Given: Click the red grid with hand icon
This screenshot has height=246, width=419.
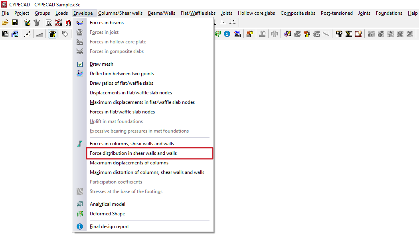Looking at the screenshot, I should click(x=358, y=34).
